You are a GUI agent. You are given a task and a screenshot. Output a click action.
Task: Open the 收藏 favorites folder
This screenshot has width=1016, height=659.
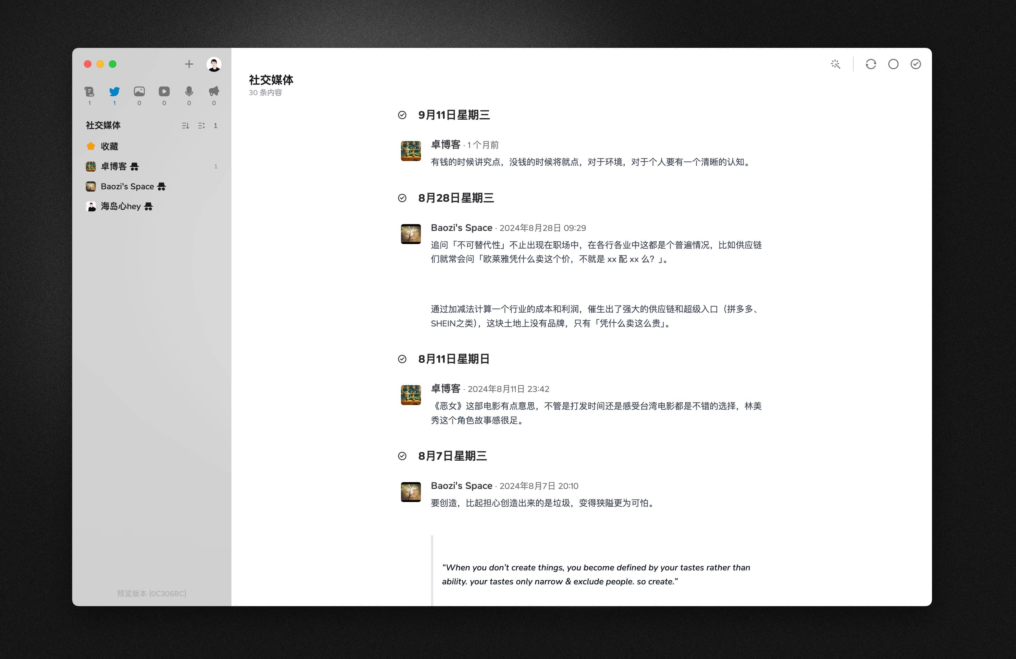(109, 146)
